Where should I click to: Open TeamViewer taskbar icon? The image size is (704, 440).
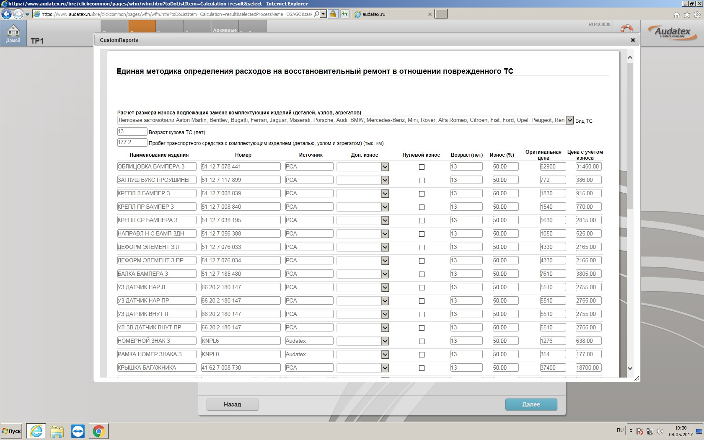(x=78, y=431)
